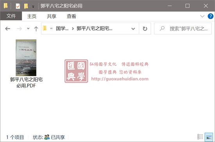The width and height of the screenshot is (215, 142).
Task: Click the folder icon in the address bar
Action: [45, 28]
